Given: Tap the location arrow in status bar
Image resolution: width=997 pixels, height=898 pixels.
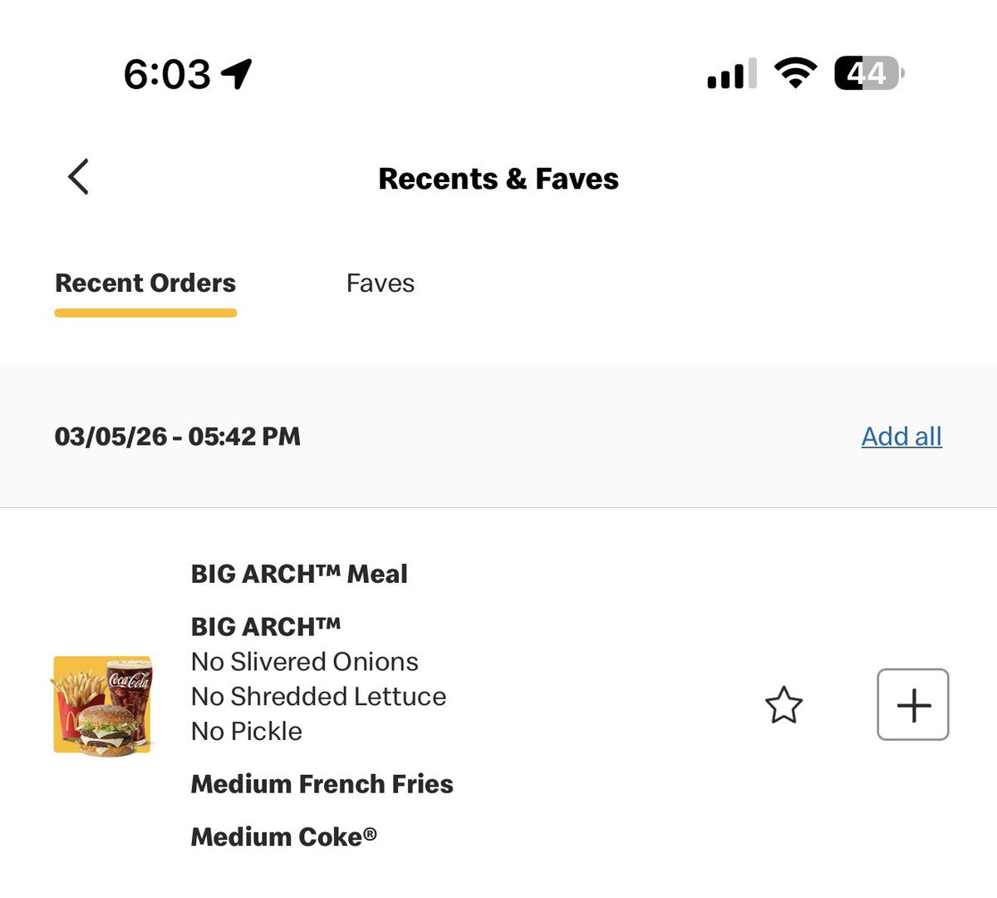Looking at the screenshot, I should tap(237, 74).
